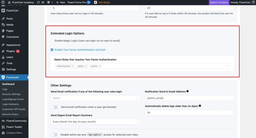The image size is (256, 138).
Task: Remove the Administrator role tag
Action: pos(73,66)
